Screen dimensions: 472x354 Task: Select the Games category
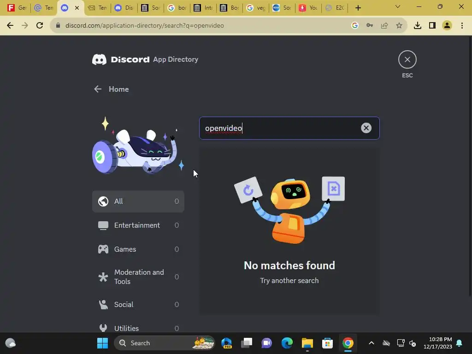138,249
